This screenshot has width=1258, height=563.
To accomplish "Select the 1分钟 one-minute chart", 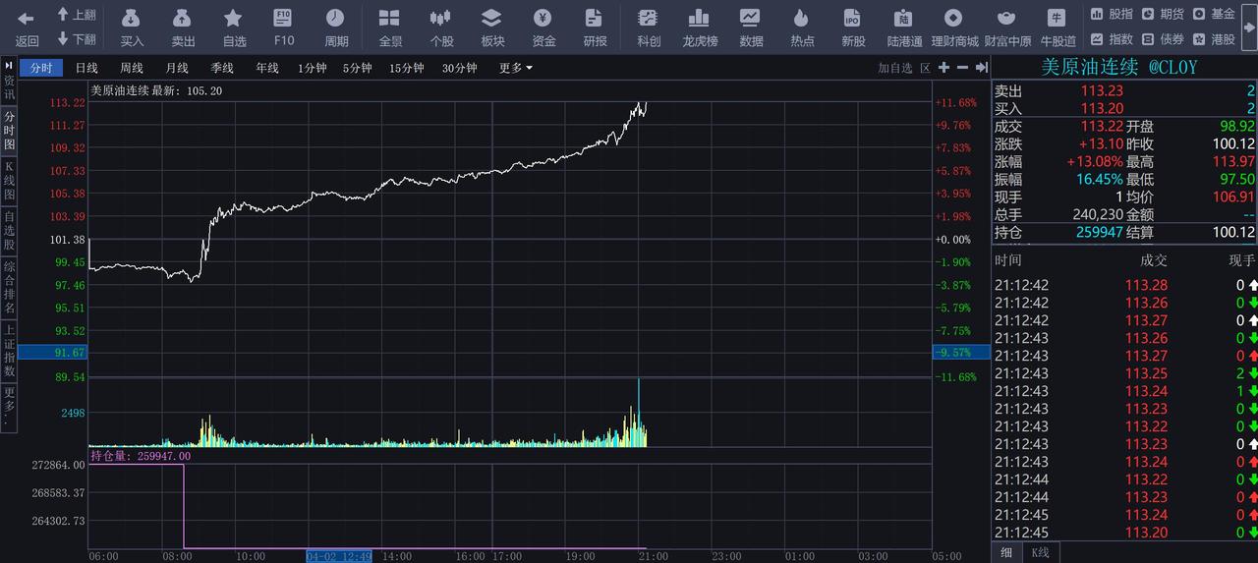I will click(312, 68).
